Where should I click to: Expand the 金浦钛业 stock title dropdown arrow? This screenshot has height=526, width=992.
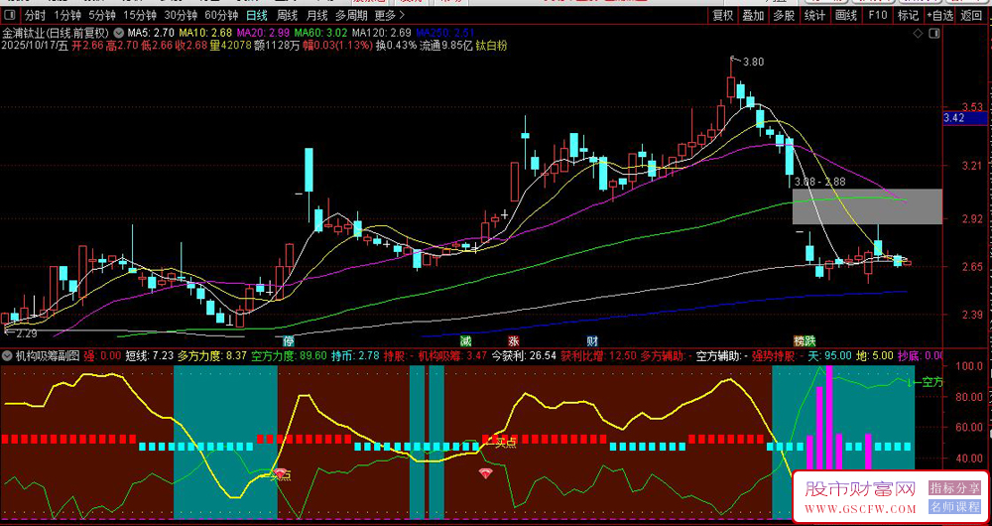[x=119, y=32]
